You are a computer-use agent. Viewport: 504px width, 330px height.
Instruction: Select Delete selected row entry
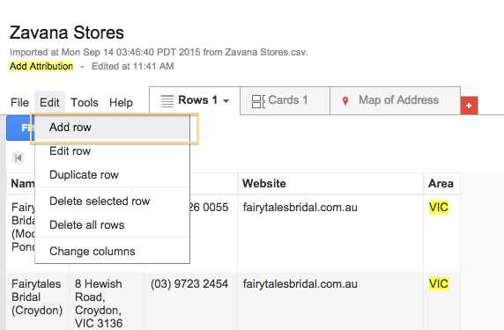pyautogui.click(x=112, y=202)
